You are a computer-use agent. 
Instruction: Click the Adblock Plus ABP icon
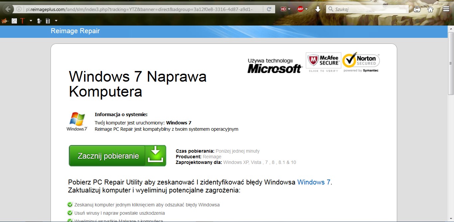300,9
